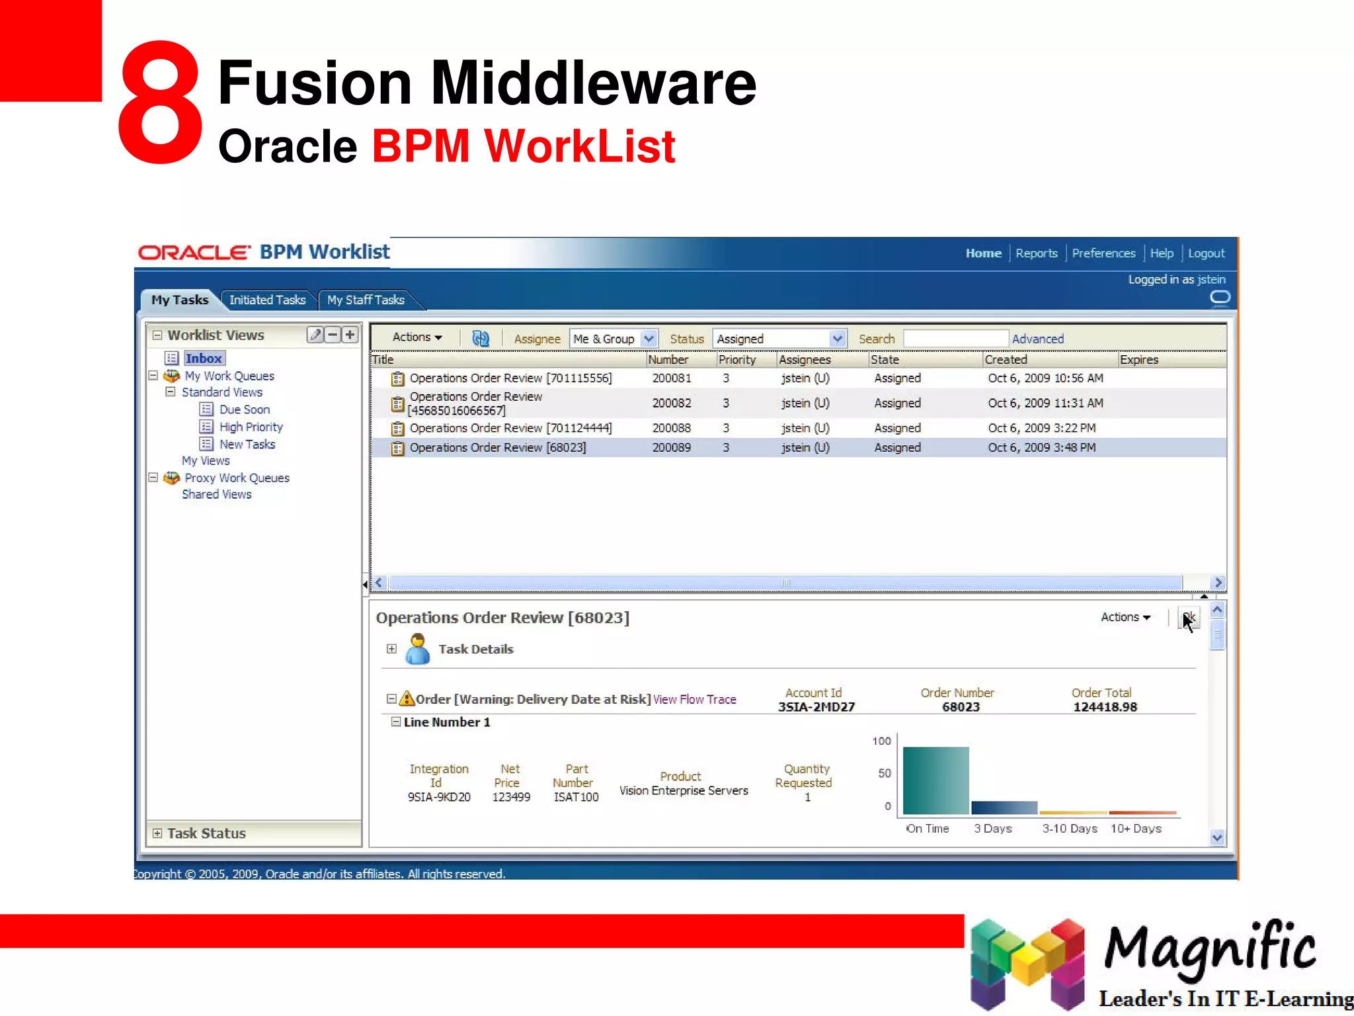
Task: Click task list scroll right arrow
Action: pyautogui.click(x=1218, y=583)
